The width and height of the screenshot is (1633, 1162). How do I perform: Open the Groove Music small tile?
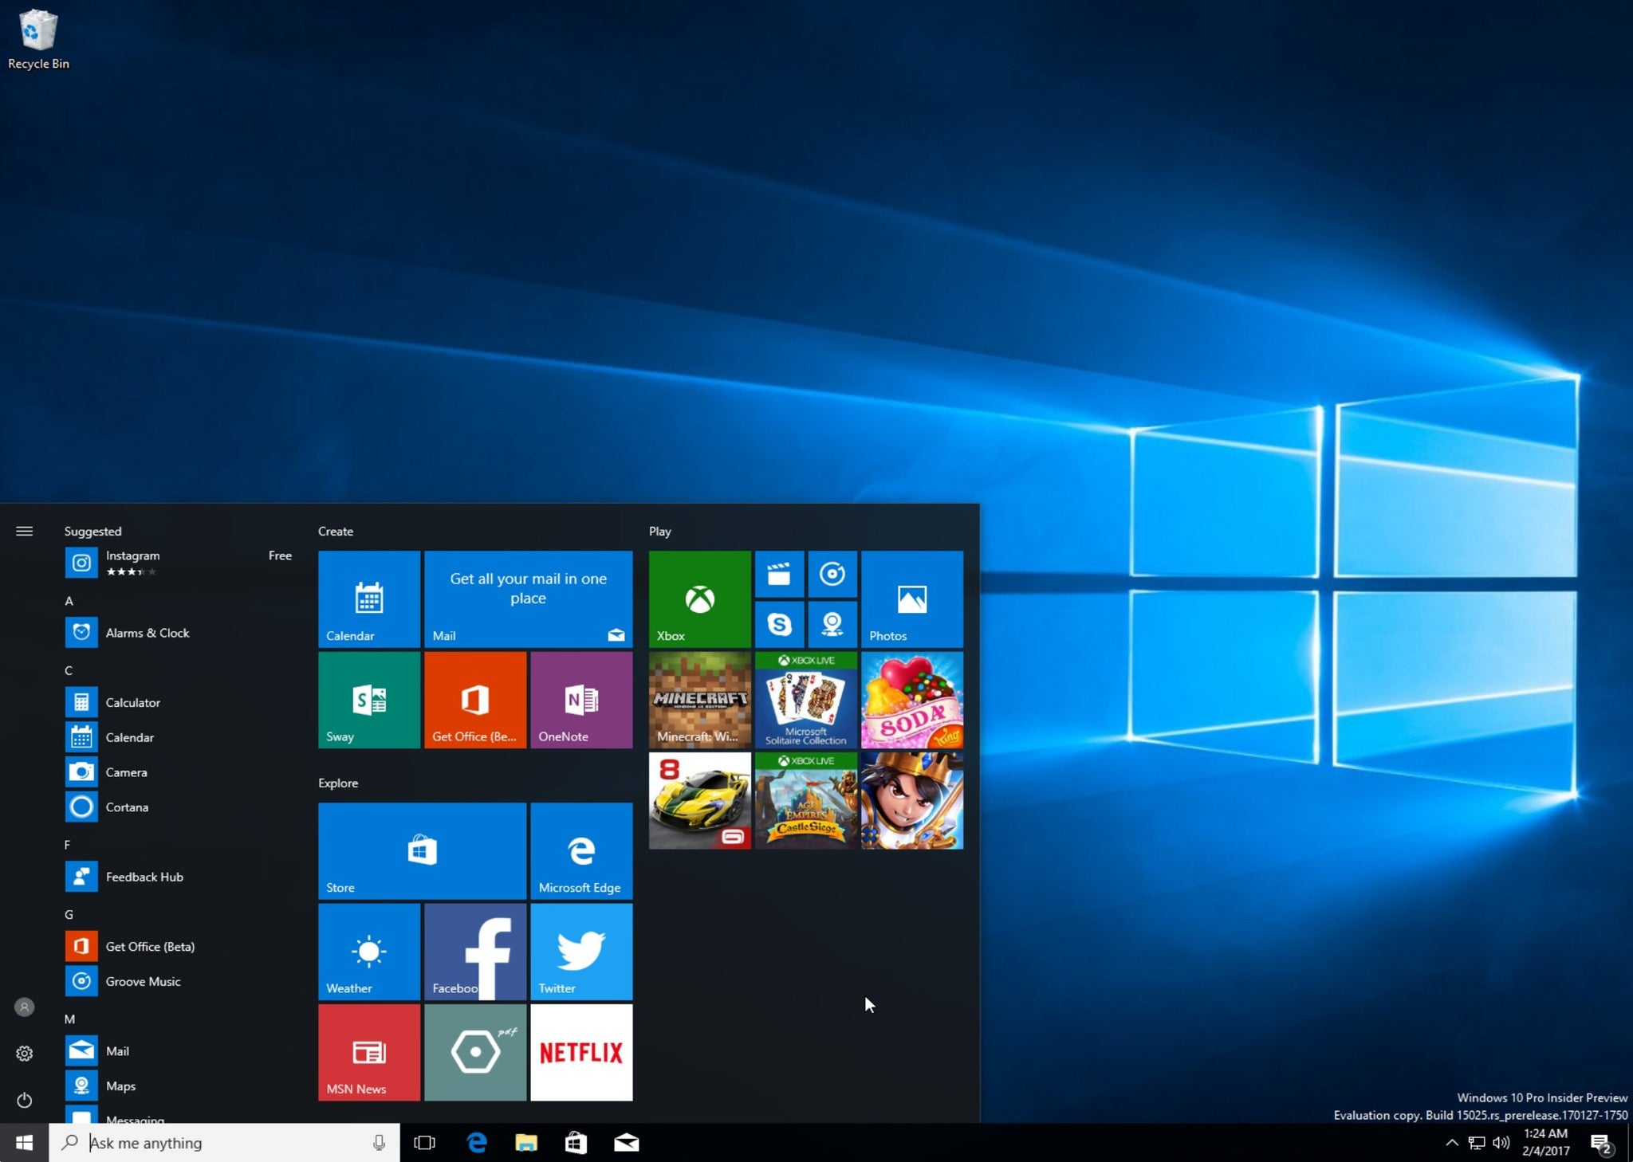[832, 574]
